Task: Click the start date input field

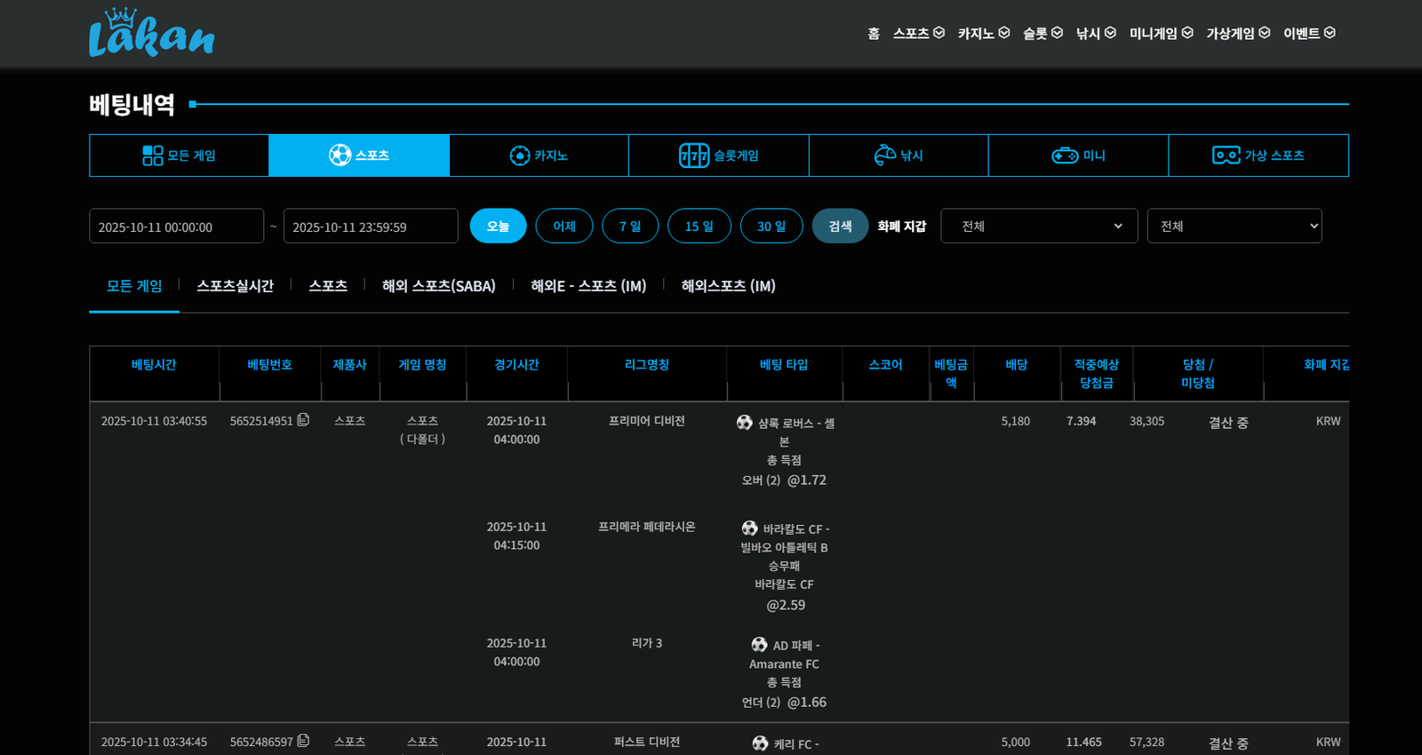Action: [x=176, y=226]
